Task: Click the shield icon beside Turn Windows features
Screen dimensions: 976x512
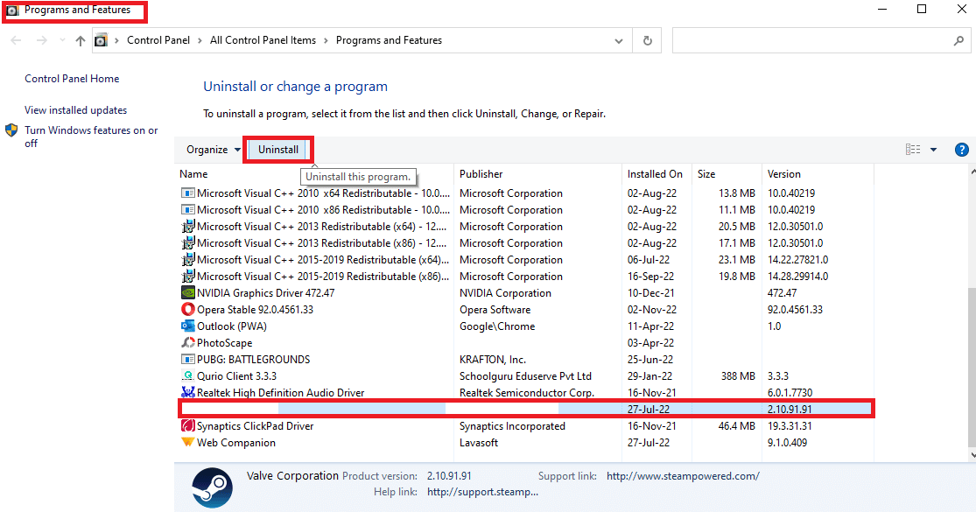Action: [11, 130]
